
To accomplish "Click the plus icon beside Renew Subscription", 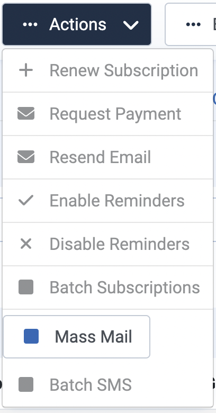I will pos(26,70).
